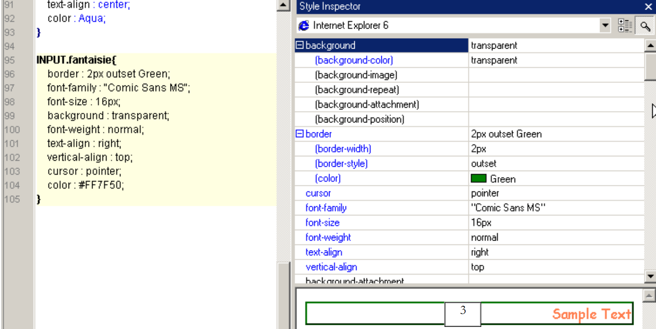Click code editor scroll up arrow

click(x=283, y=5)
